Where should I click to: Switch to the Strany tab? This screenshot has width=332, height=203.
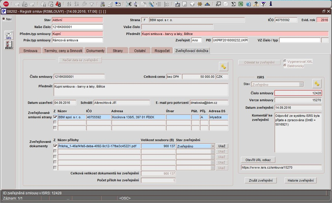coord(117,51)
